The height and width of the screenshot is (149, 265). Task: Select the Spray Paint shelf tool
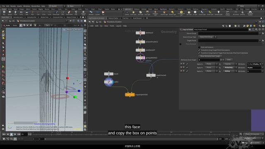[69, 13]
